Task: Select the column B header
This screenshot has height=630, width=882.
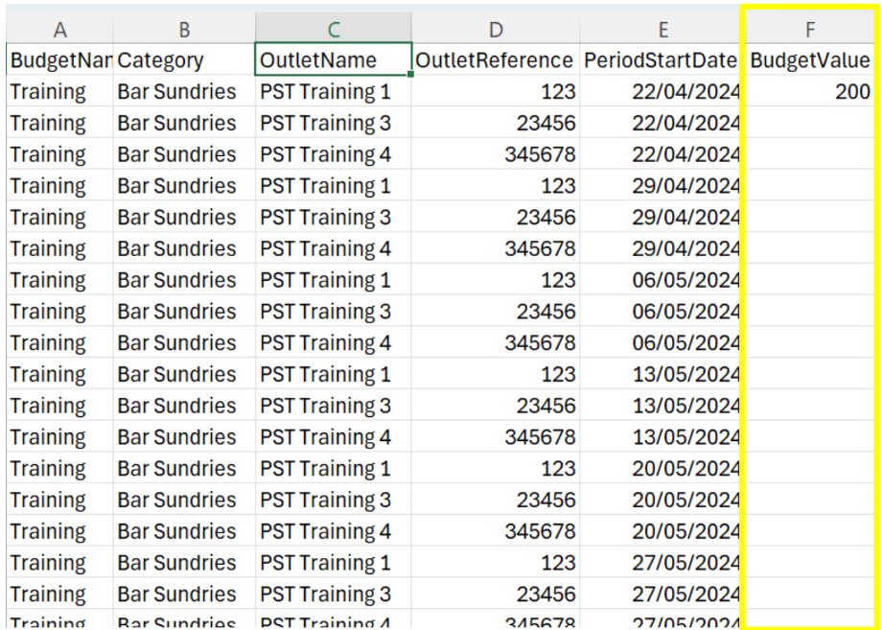Action: 184,29
